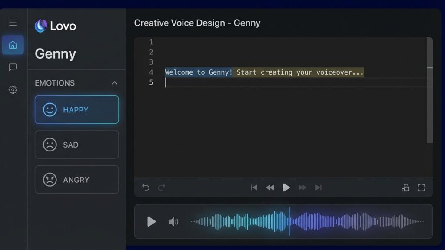Viewport: 445px width, 250px height.
Task: Click the waveform playhead marker
Action: pos(289,221)
